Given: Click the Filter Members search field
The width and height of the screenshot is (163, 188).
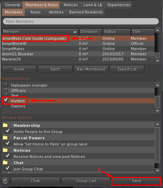Looking at the screenshot, I should point(81,21).
